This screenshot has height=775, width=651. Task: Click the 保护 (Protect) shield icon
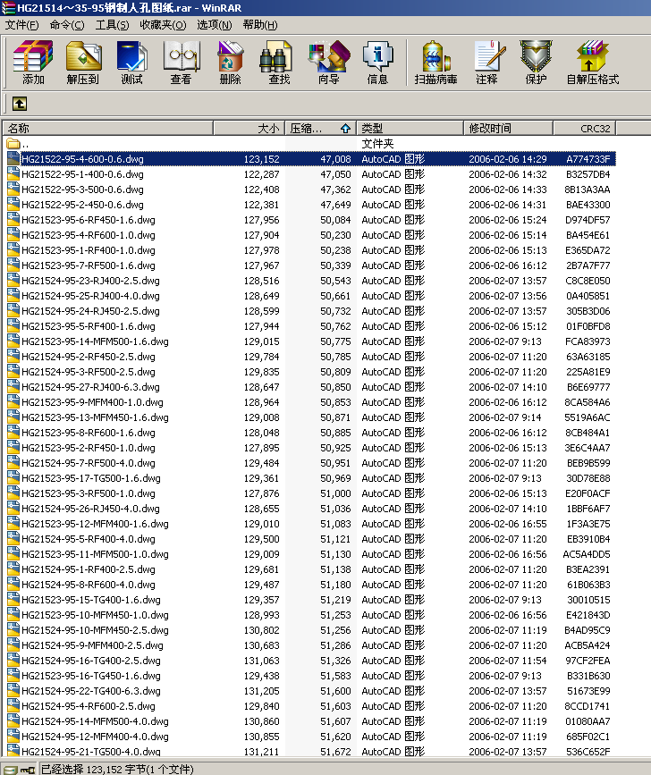point(536,63)
